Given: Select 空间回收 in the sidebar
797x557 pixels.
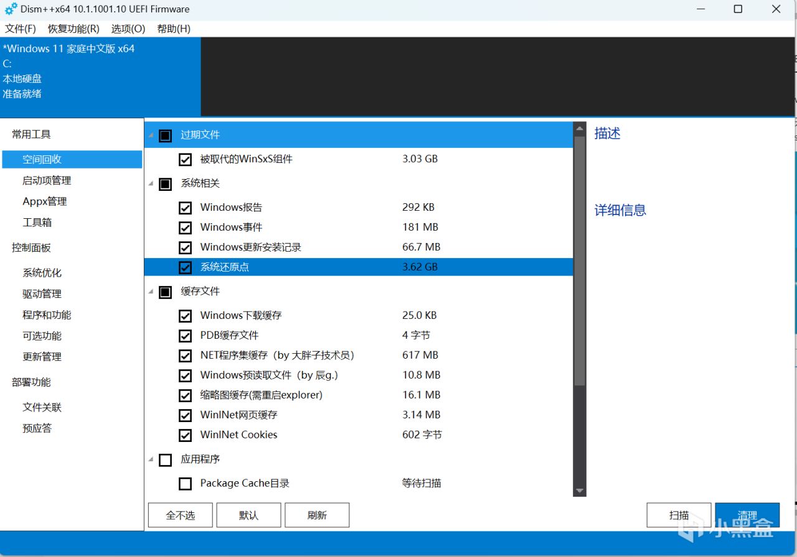Looking at the screenshot, I should coord(72,159).
